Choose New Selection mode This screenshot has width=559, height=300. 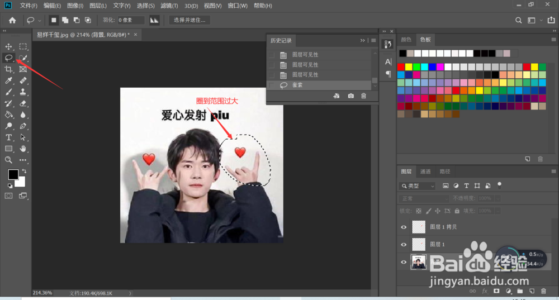[x=54, y=20]
